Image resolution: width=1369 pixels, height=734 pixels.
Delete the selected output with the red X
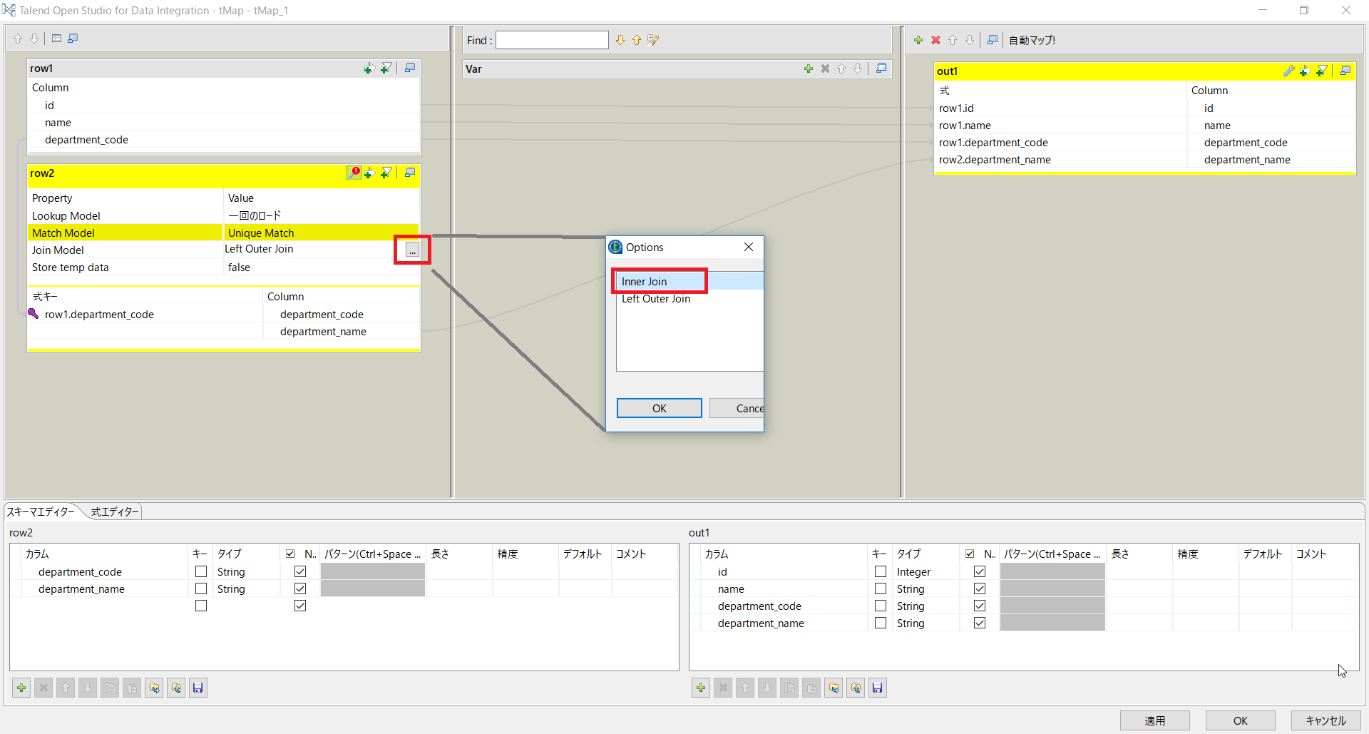(935, 40)
